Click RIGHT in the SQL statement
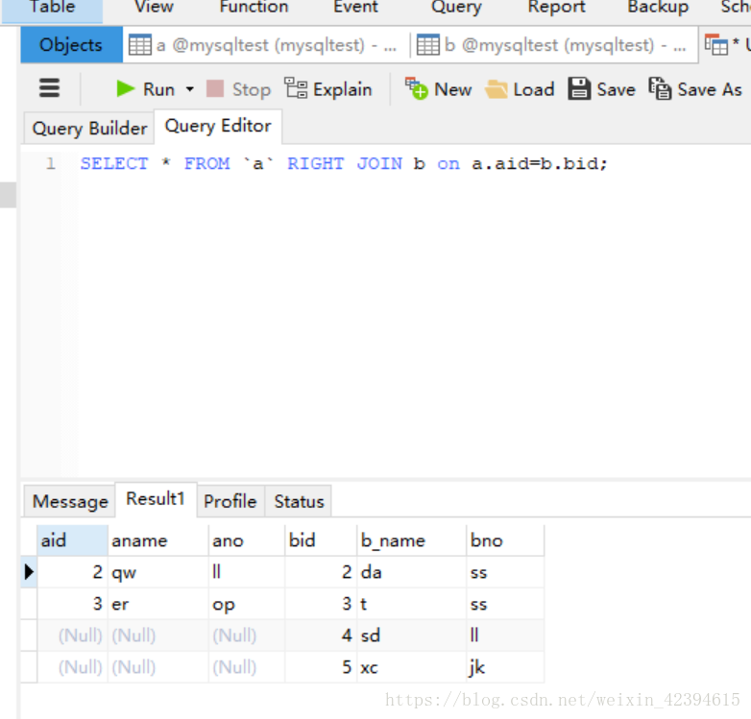This screenshot has height=719, width=751. click(315, 164)
